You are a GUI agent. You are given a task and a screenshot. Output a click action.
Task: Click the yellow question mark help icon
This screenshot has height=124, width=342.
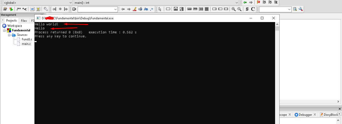(38, 9)
